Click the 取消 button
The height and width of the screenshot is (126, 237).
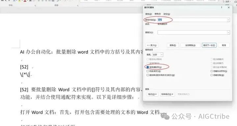(x=224, y=45)
